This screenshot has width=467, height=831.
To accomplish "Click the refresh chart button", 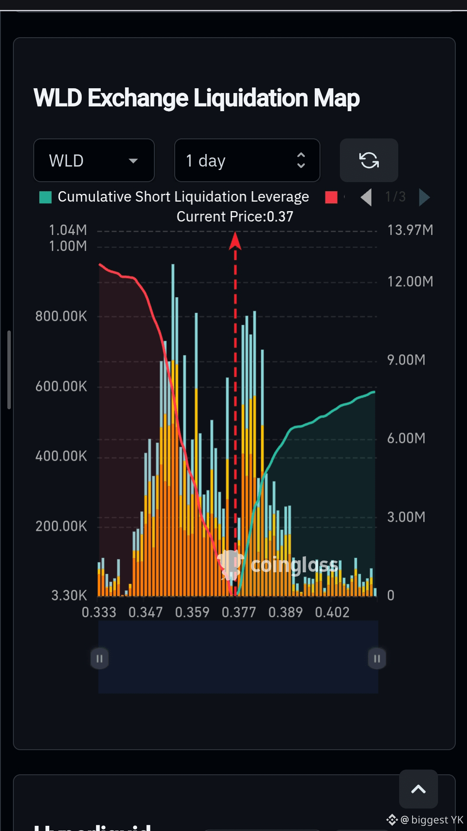I will [x=369, y=160].
